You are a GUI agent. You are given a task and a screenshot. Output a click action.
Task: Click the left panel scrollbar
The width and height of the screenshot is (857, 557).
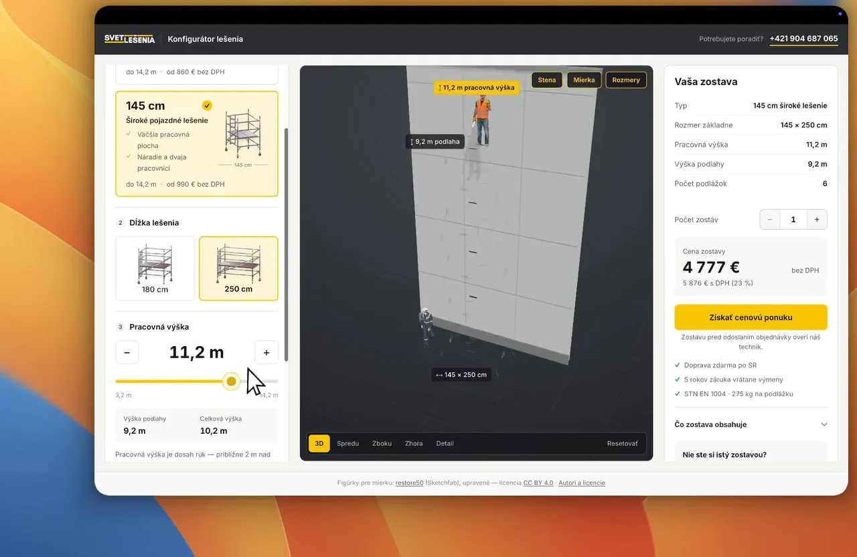pos(287,244)
